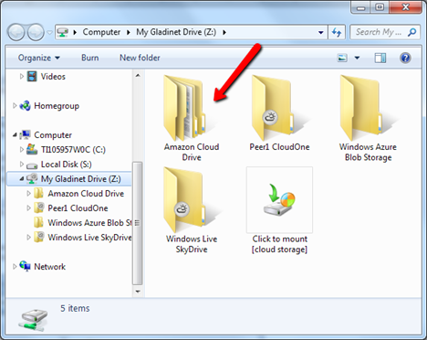Expand the Network node
Viewport: 427px width, 340px height.
click(15, 267)
